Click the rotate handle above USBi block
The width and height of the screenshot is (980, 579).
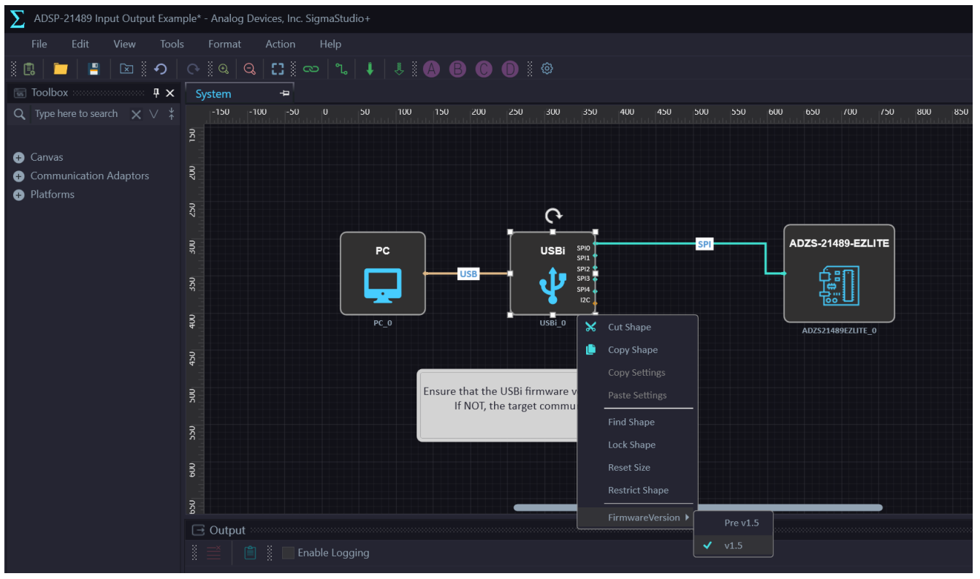(554, 215)
